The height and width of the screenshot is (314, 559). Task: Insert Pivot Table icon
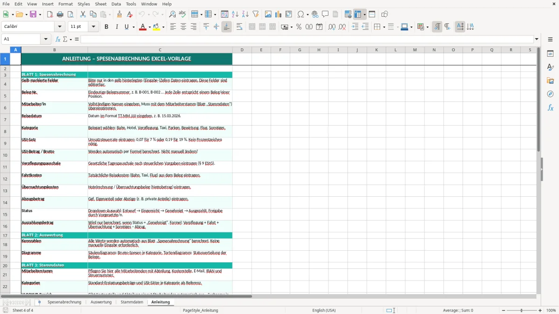(288, 14)
